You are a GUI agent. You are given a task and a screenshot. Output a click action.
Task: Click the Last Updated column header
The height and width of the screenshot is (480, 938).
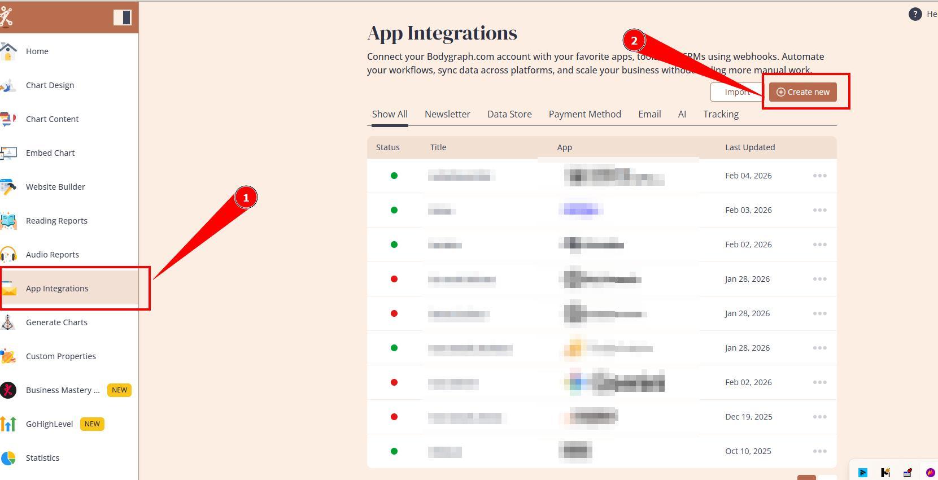tap(749, 147)
